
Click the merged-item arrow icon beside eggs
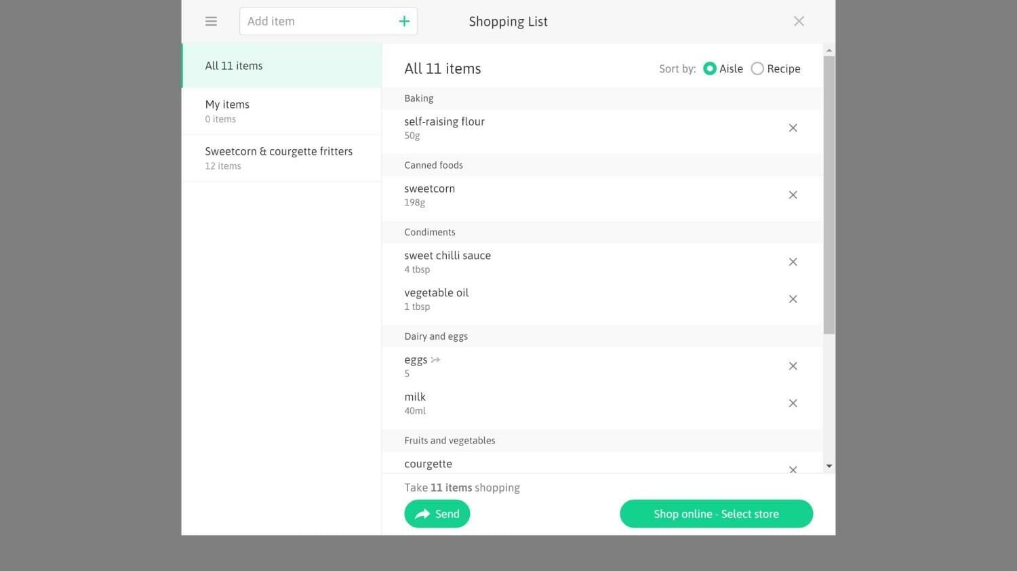pyautogui.click(x=435, y=360)
